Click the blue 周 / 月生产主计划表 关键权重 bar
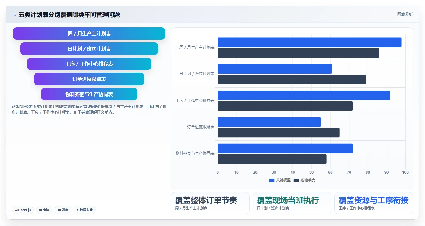The width and height of the screenshot is (425, 226). (x=309, y=42)
